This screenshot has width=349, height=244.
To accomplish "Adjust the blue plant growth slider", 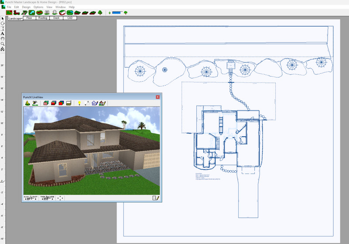I will pos(117,13).
